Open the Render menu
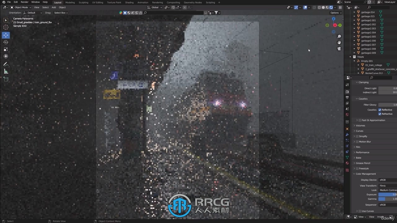The height and width of the screenshot is (223, 397). click(25, 2)
